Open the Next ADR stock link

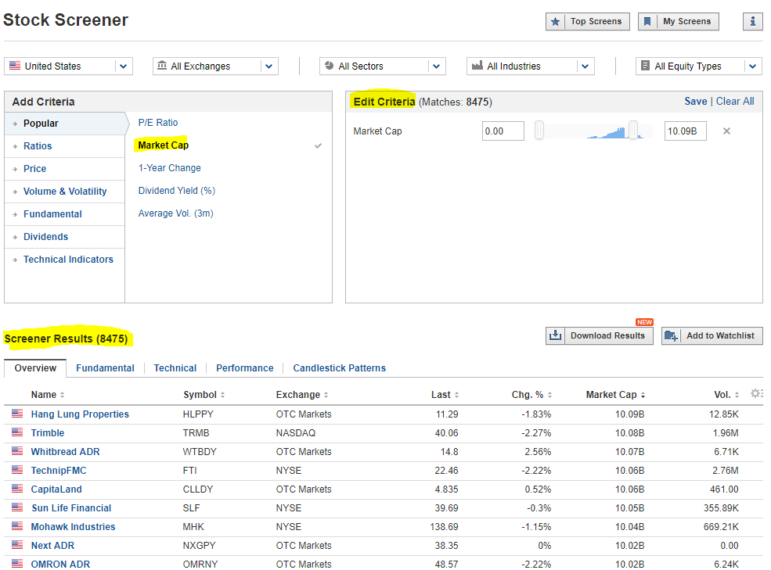pos(52,546)
